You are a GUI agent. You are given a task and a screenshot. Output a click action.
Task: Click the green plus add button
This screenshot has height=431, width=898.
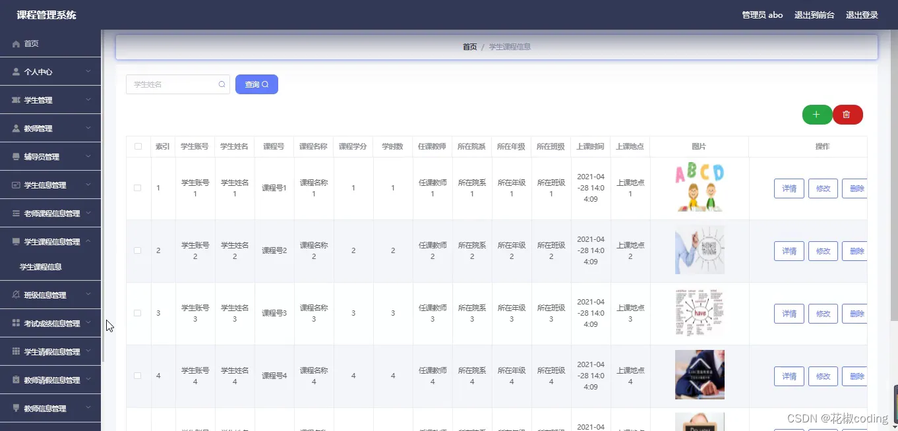click(x=817, y=115)
